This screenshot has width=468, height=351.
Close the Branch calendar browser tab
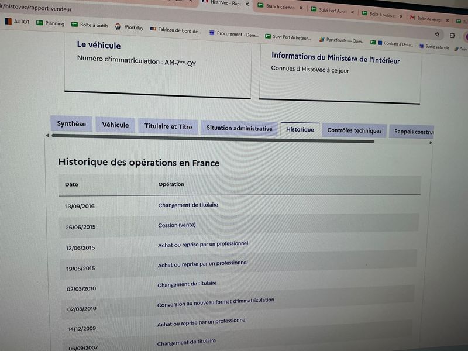pyautogui.click(x=301, y=8)
